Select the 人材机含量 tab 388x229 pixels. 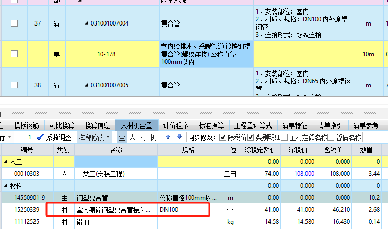(x=137, y=125)
